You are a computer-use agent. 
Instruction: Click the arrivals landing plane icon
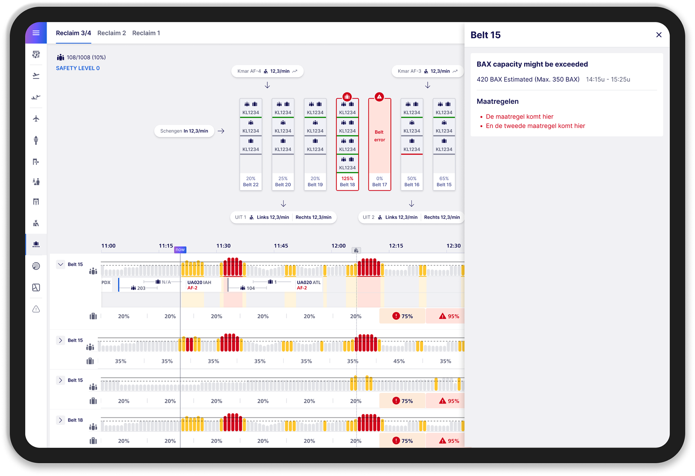(36, 97)
